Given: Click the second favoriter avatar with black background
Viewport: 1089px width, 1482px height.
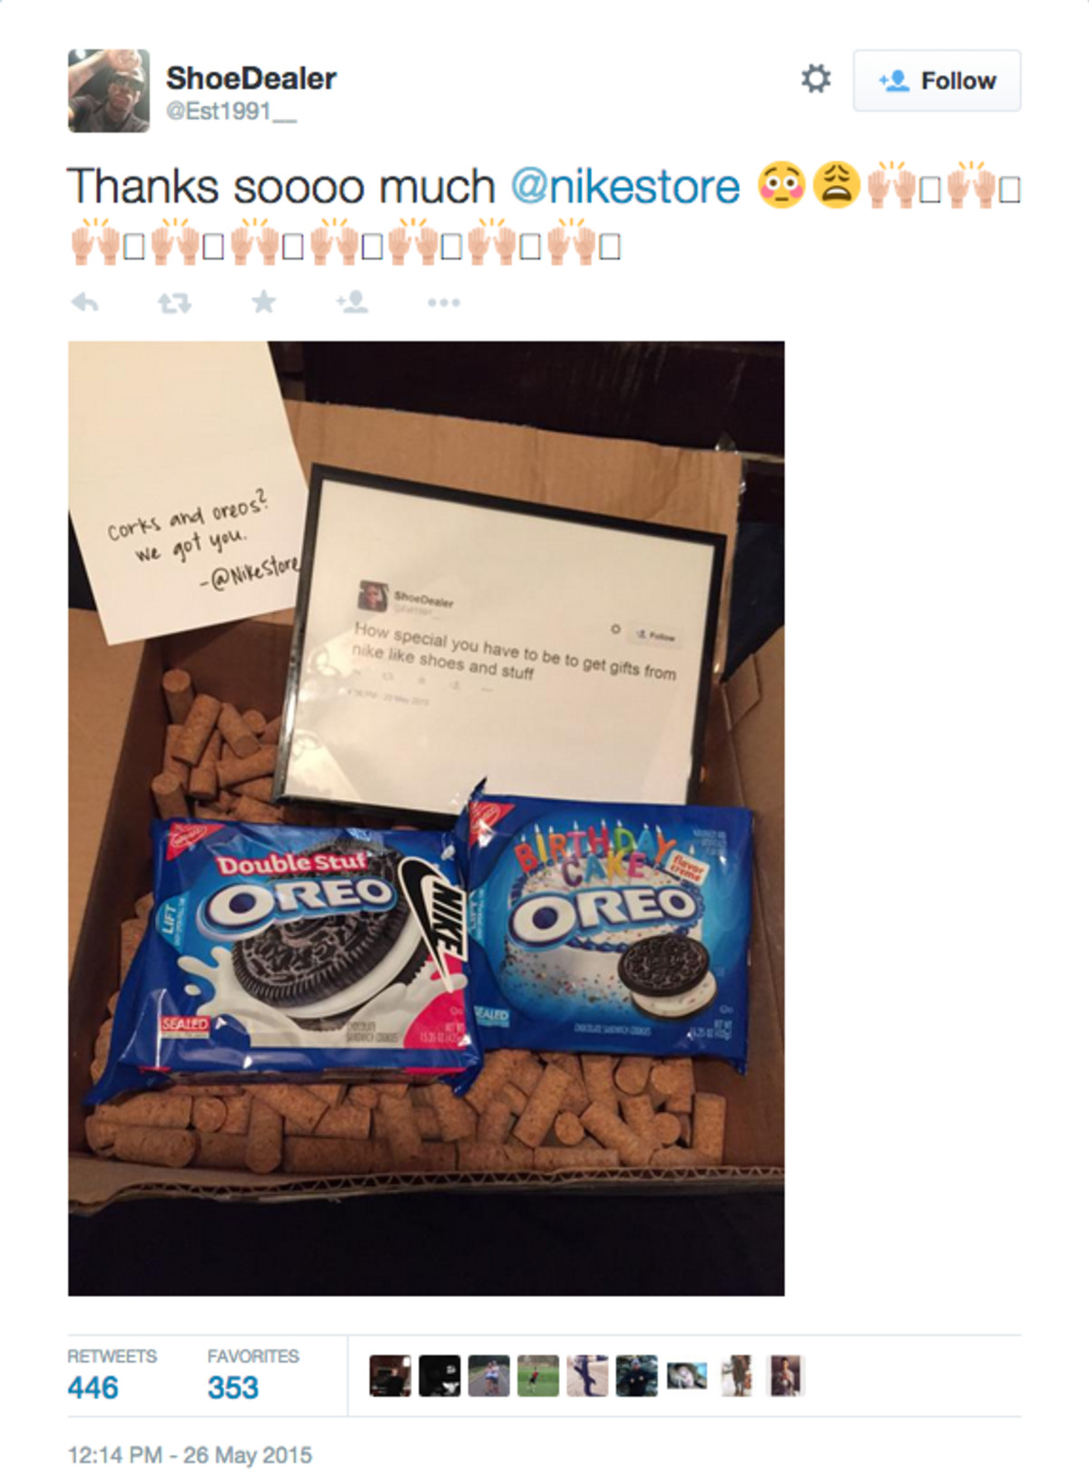Looking at the screenshot, I should coord(439,1376).
